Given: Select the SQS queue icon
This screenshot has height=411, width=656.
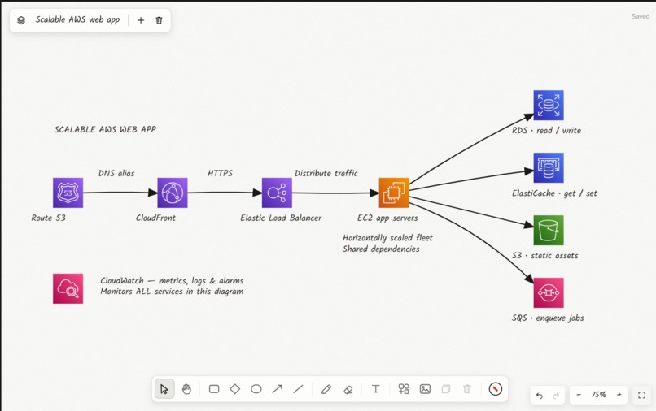Looking at the screenshot, I should (549, 292).
